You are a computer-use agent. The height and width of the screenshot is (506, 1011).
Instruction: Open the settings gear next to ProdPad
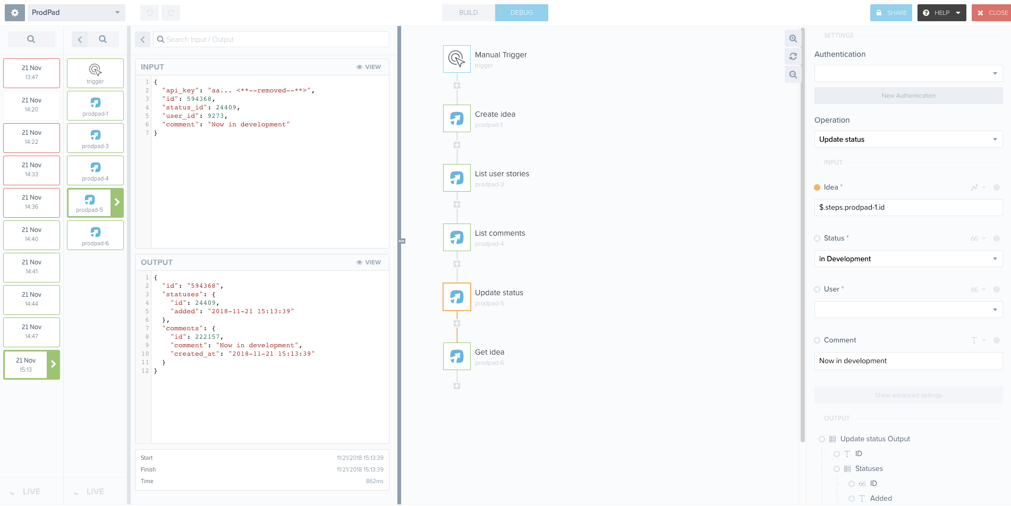14,12
